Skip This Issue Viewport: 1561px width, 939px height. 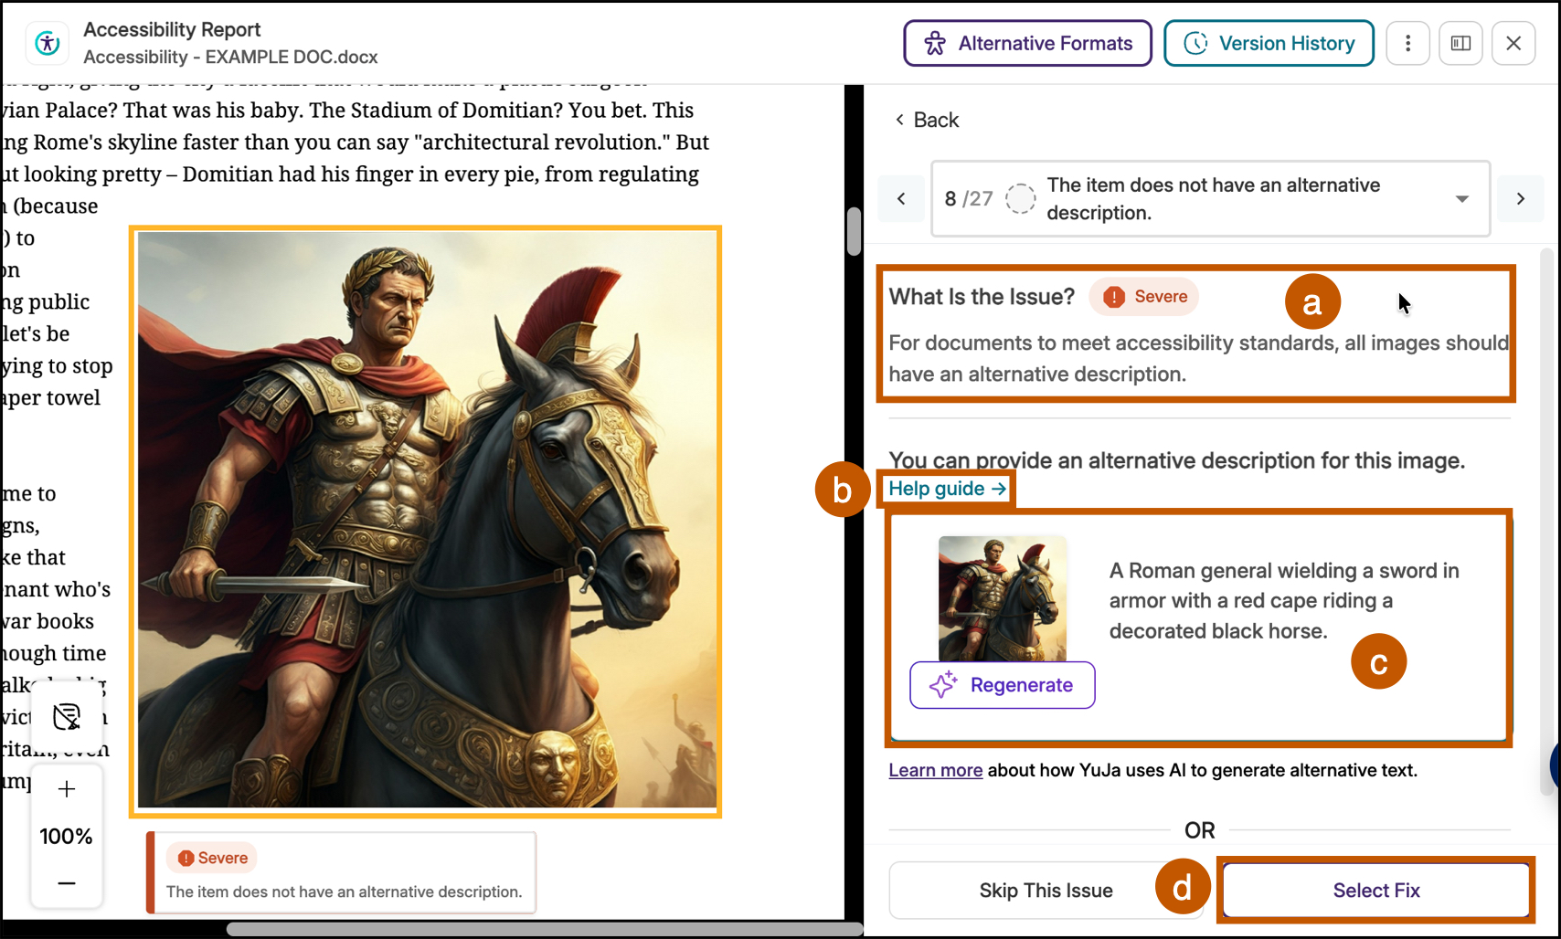pos(1046,891)
